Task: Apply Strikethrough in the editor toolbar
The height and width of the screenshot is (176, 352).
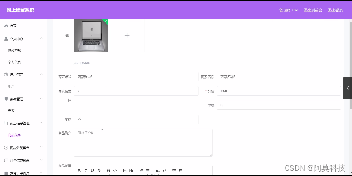Action: point(98,171)
